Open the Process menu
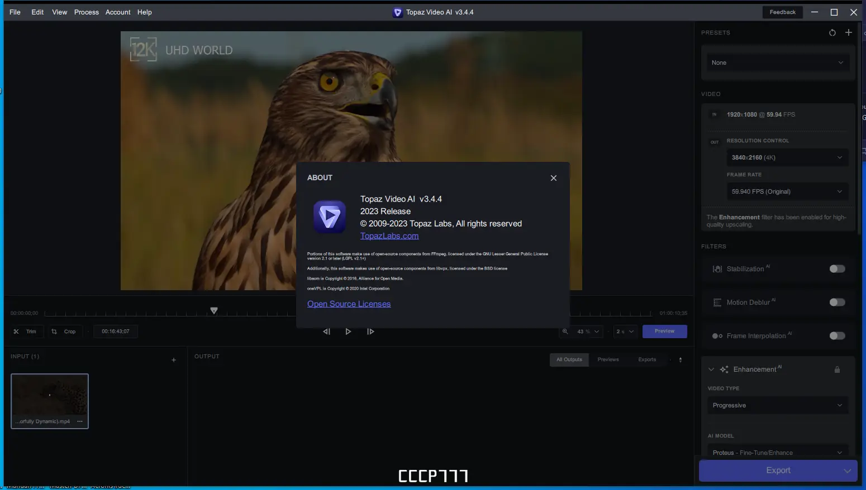The image size is (866, 490). coord(87,12)
